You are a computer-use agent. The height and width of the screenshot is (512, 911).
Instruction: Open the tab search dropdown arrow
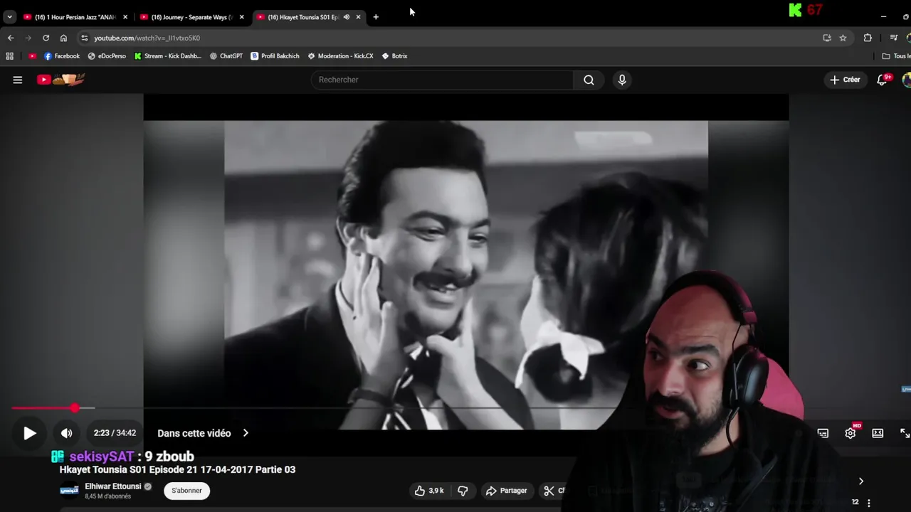(x=9, y=17)
